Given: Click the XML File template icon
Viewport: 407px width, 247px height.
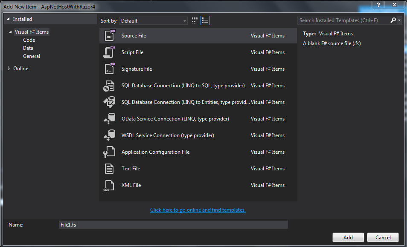Looking at the screenshot, I should tap(109, 186).
